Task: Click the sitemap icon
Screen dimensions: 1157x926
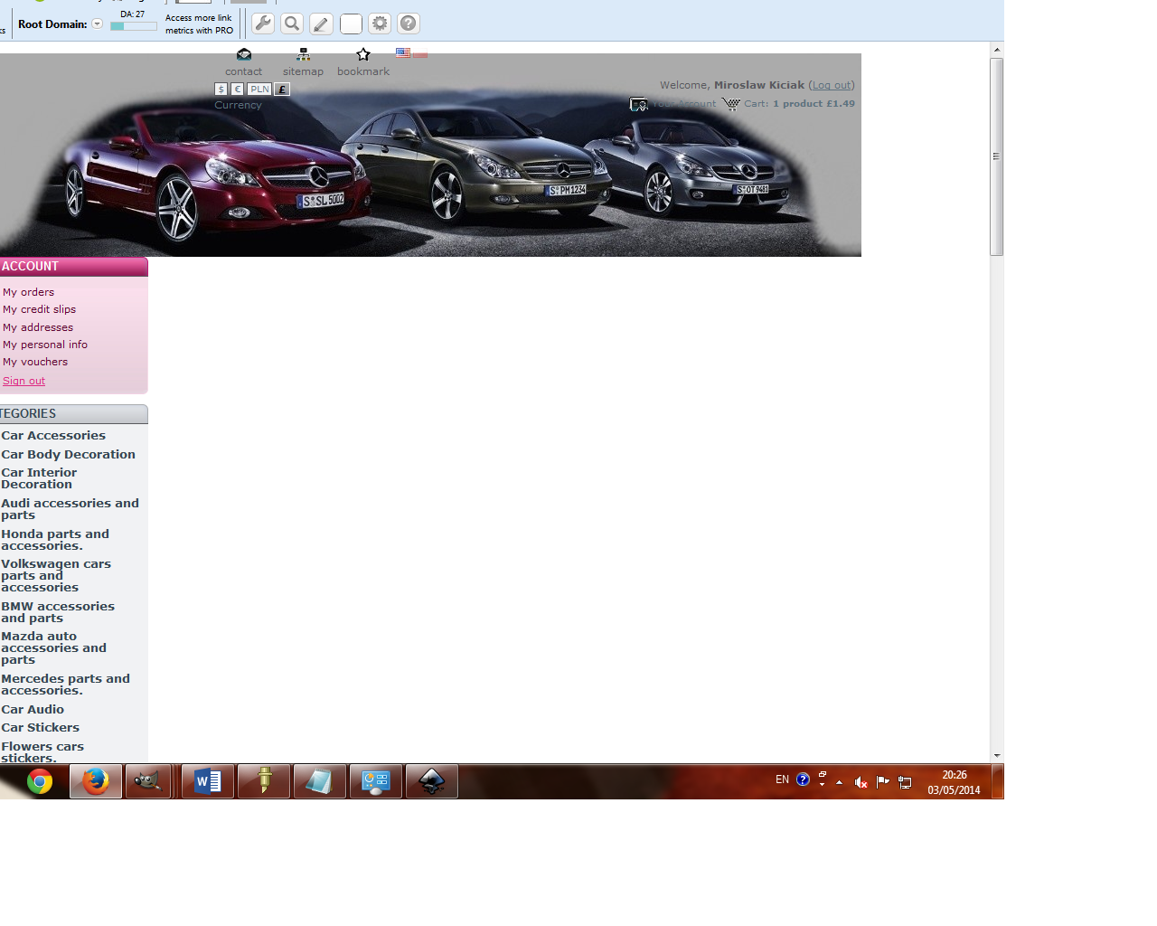Action: pos(303,54)
